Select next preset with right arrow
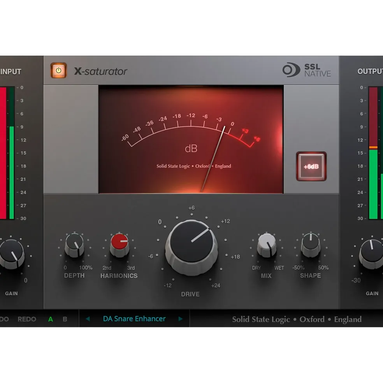 coord(181,319)
